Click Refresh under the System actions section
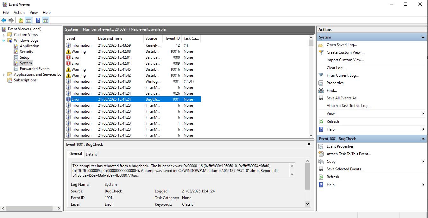Viewport: 428px width, 218px height. point(333,121)
